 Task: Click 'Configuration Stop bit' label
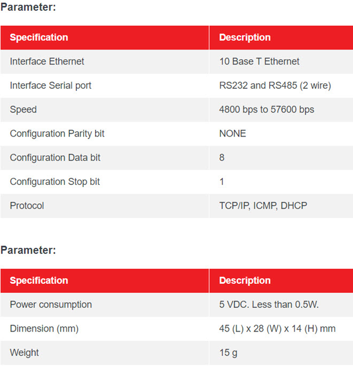[55, 182]
